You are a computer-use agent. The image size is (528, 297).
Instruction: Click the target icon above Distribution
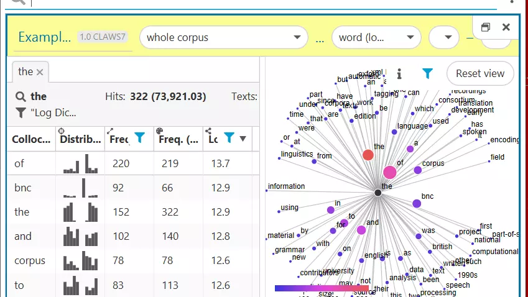click(x=61, y=131)
